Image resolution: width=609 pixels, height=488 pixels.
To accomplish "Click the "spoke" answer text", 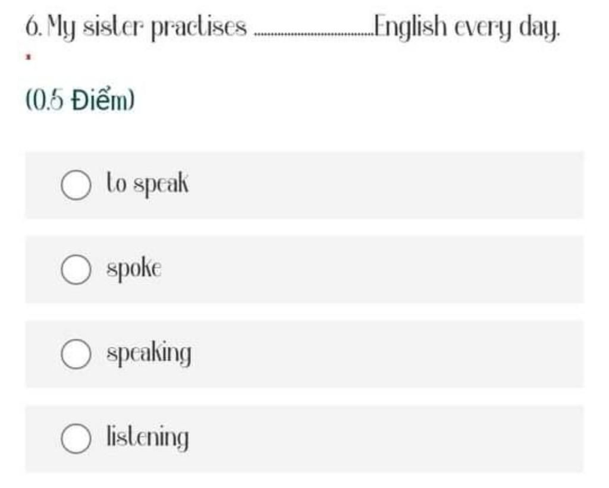I will [x=134, y=269].
